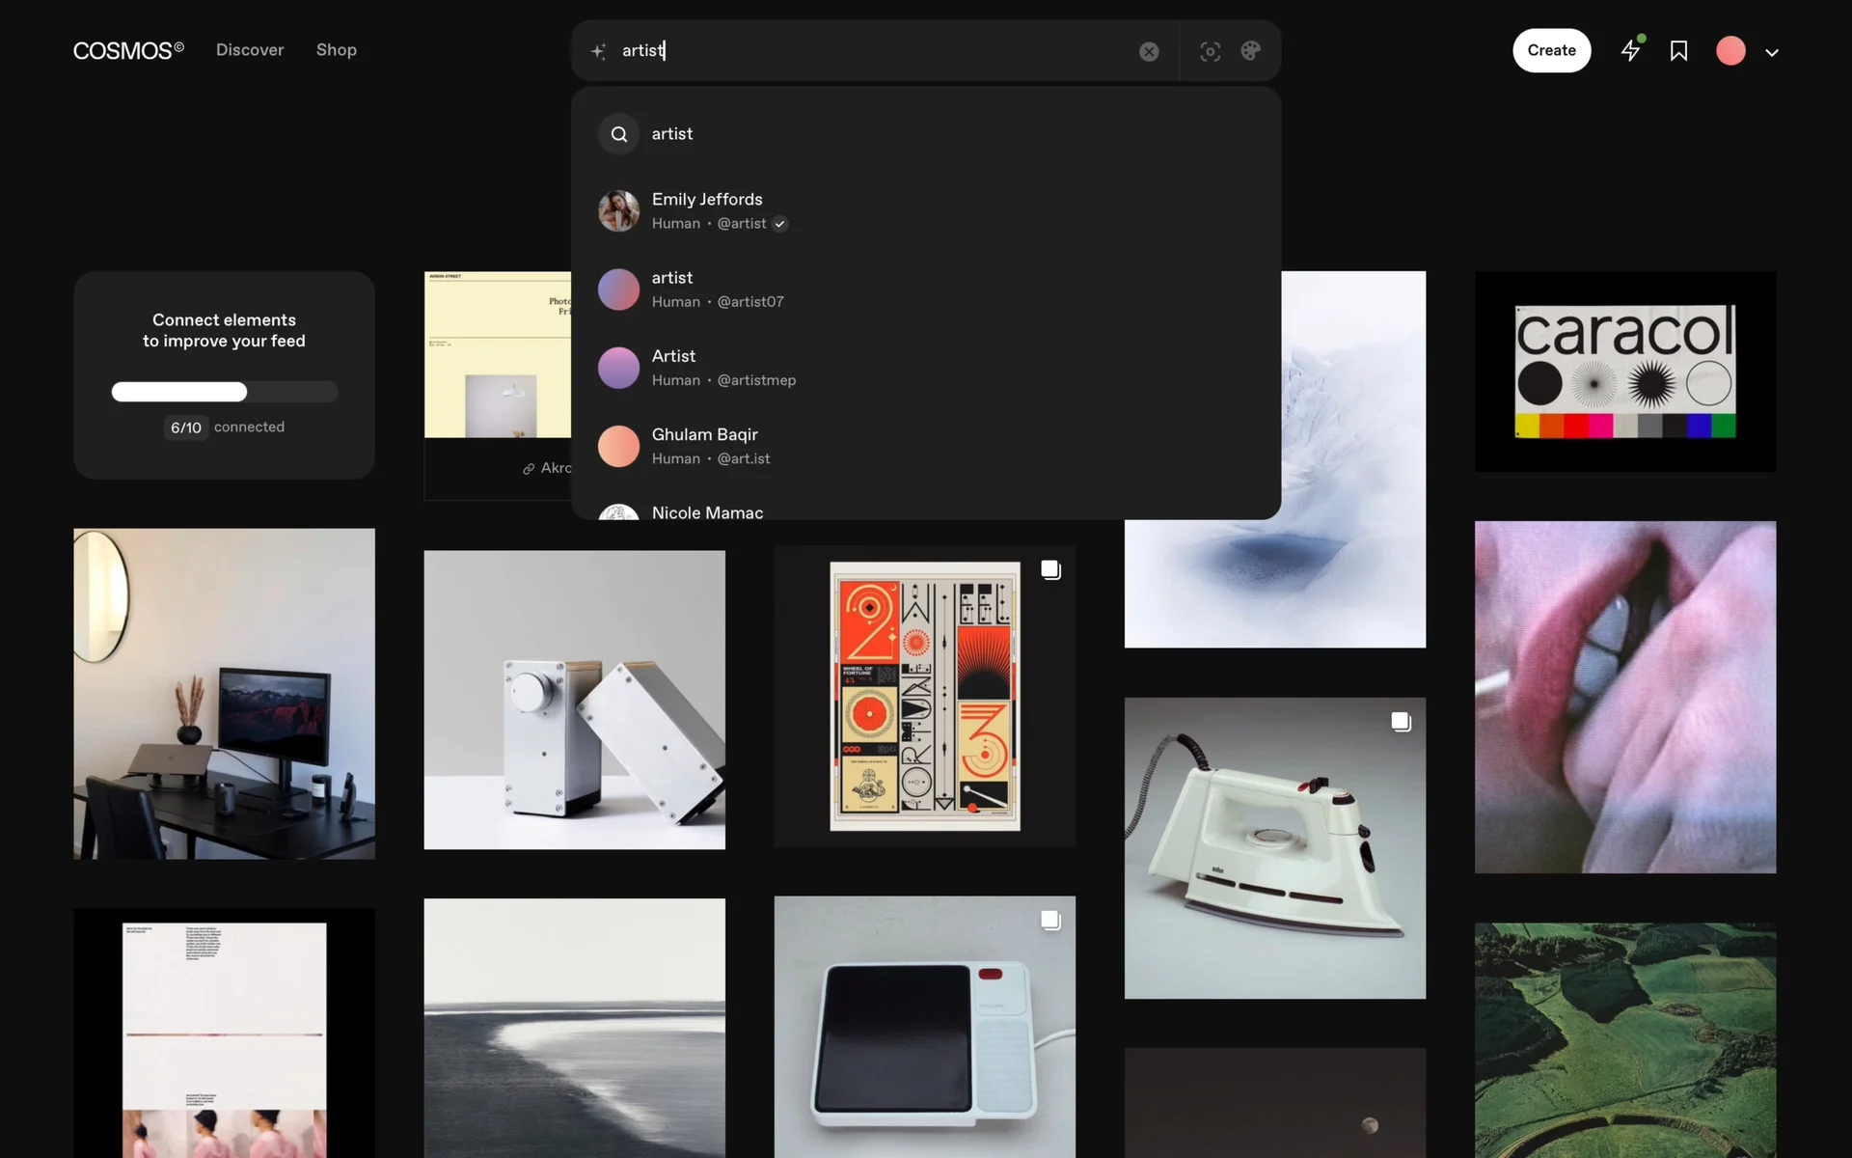Clear the search field with the X icon
The width and height of the screenshot is (1852, 1158).
1148,52
